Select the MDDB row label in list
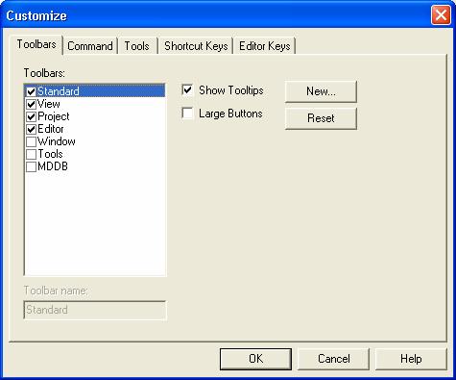This screenshot has width=456, height=380. click(x=53, y=166)
